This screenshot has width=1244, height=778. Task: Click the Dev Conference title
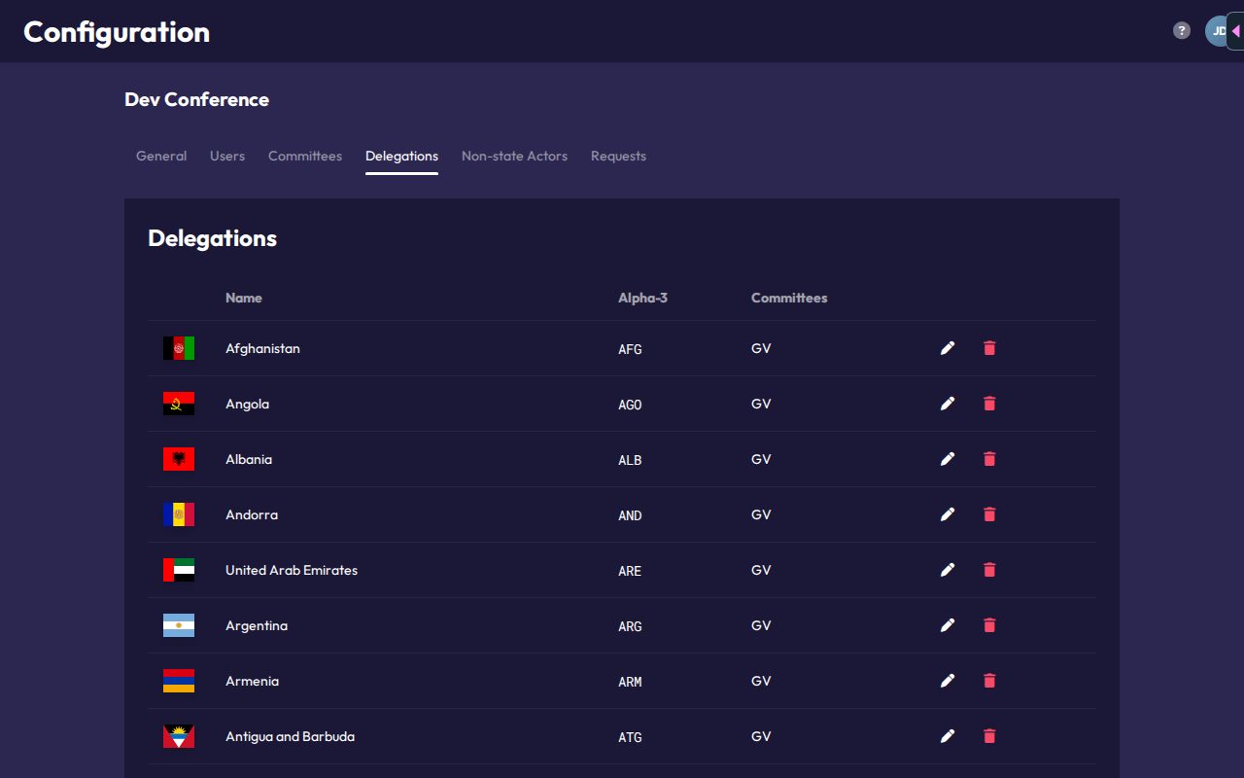coord(196,99)
